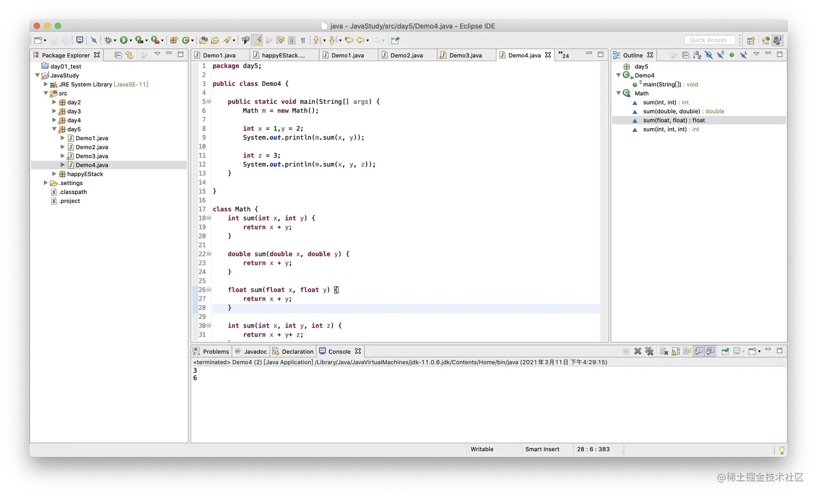Collapse Math class in Outline
Viewport: 817px width, 496px height.
[619, 93]
